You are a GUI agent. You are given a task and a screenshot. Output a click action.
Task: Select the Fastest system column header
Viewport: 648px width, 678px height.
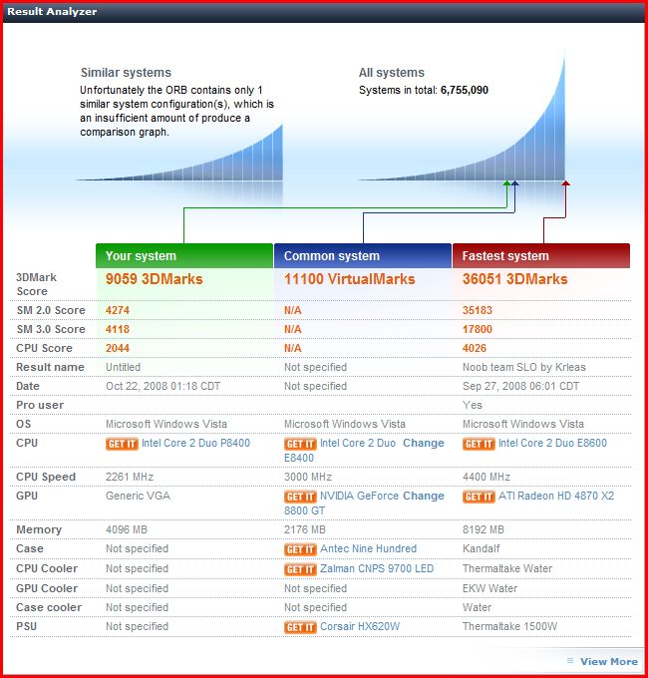click(x=541, y=255)
